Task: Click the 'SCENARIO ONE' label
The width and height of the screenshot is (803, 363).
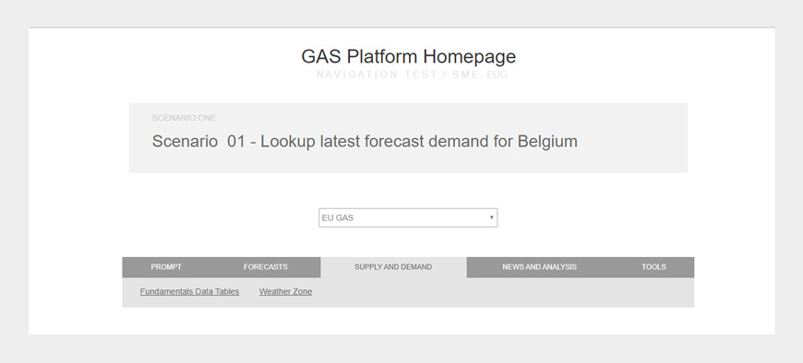Action: tap(184, 118)
